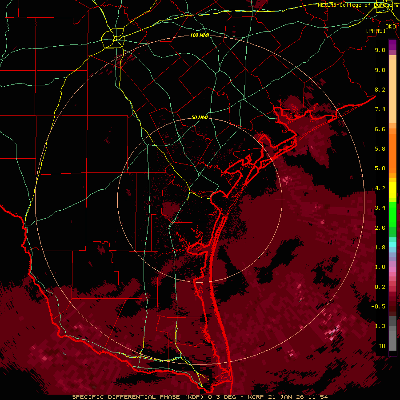The width and height of the screenshot is (400, 400).
Task: Click the "100 NMI" range ring label
Action: 200,35
